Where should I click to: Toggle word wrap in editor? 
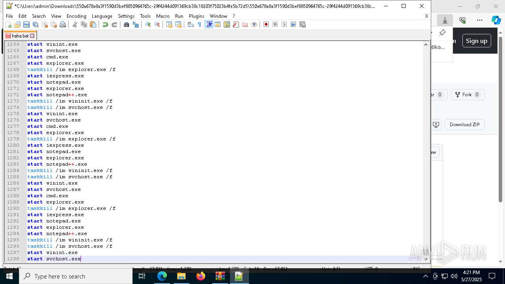point(190,24)
